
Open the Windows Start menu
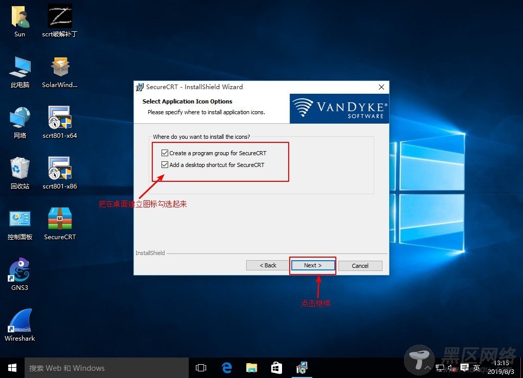pos(12,368)
